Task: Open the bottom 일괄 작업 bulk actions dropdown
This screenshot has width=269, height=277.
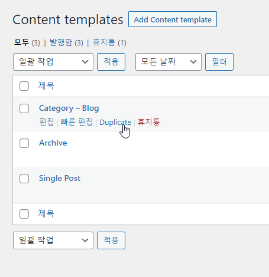Action: [x=53, y=240]
